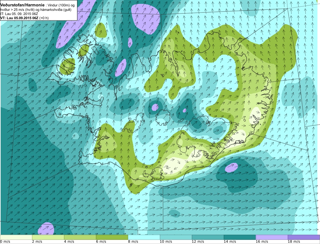
Task: Click the 18 m/s purple legend swatch
Action: point(304,237)
